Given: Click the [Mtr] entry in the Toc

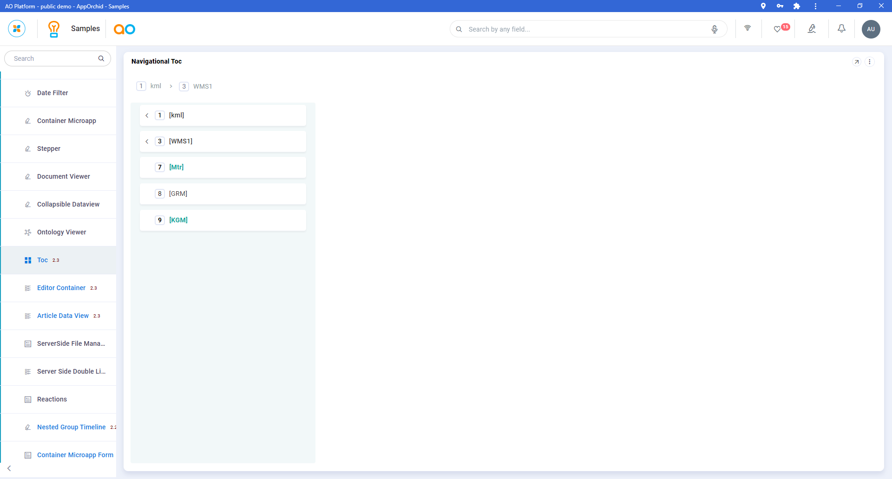Looking at the screenshot, I should coord(177,168).
